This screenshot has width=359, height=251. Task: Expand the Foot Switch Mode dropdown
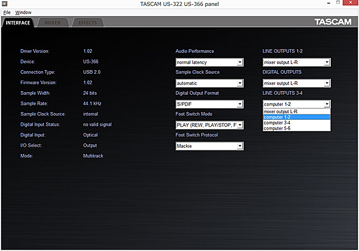(209, 125)
